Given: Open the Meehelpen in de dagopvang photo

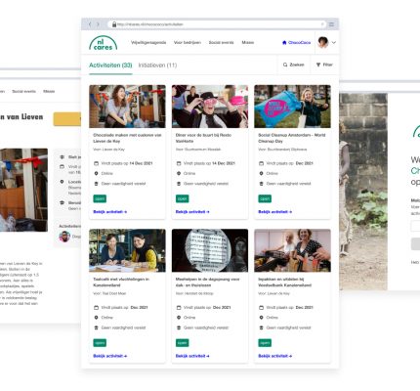Looking at the screenshot, I should pyautogui.click(x=210, y=250).
